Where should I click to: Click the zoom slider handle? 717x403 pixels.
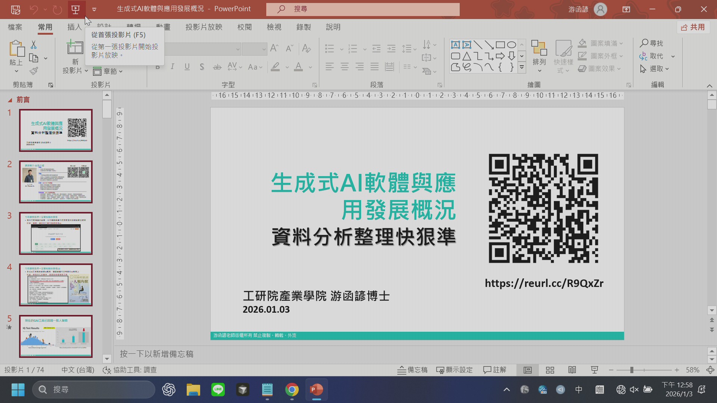(631, 370)
